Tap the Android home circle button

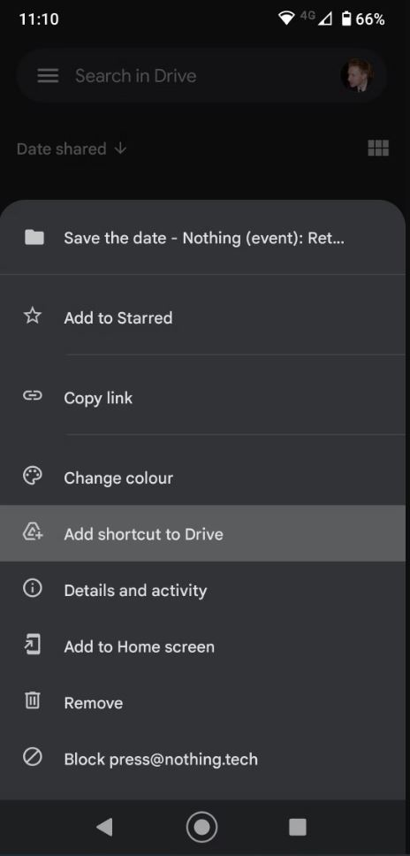click(201, 827)
